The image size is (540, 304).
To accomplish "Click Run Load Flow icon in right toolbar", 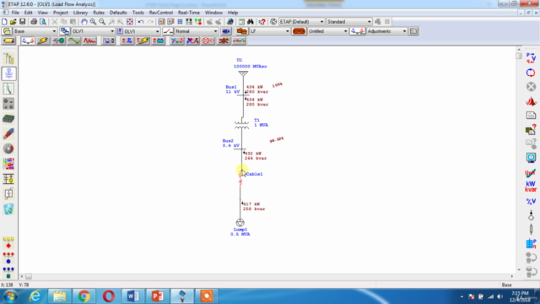I will [x=531, y=58].
